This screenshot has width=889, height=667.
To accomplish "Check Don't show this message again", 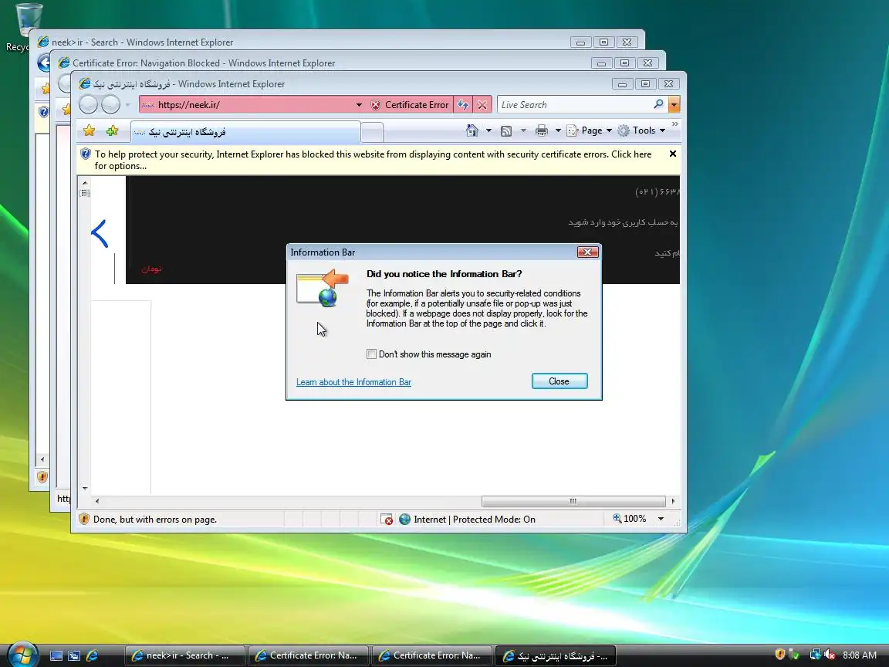I will pyautogui.click(x=371, y=354).
